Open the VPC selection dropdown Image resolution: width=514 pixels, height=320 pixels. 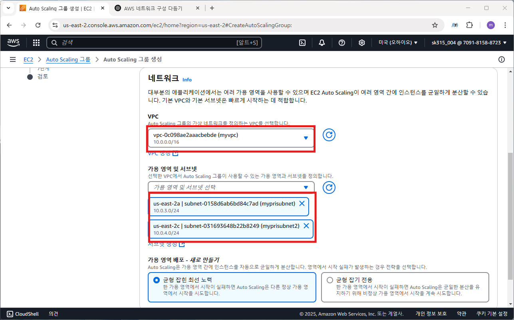pos(231,138)
